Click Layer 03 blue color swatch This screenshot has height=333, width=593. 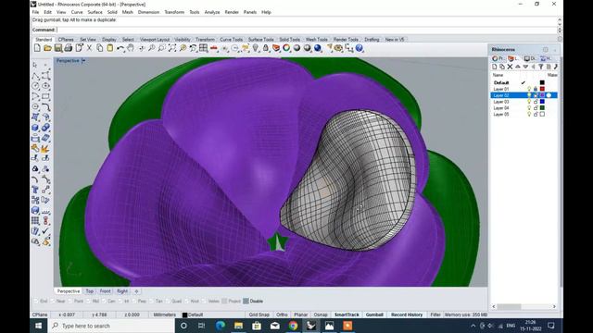point(542,102)
